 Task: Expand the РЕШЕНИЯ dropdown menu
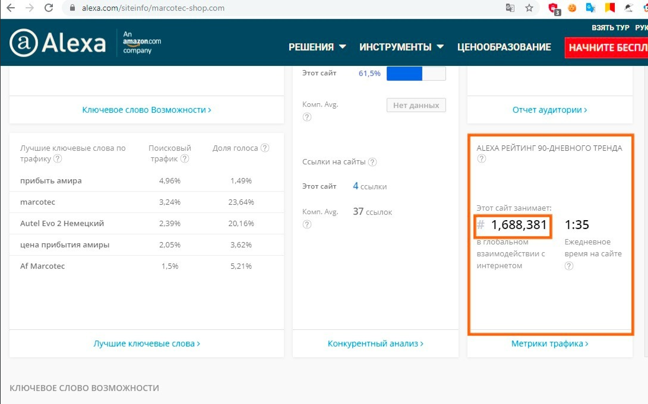318,47
